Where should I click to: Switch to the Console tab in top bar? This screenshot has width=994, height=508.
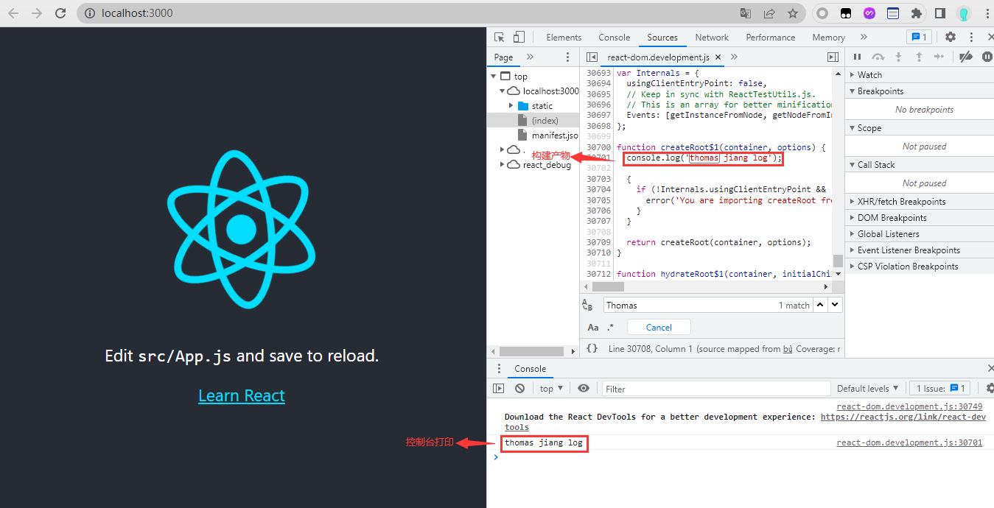click(x=614, y=37)
